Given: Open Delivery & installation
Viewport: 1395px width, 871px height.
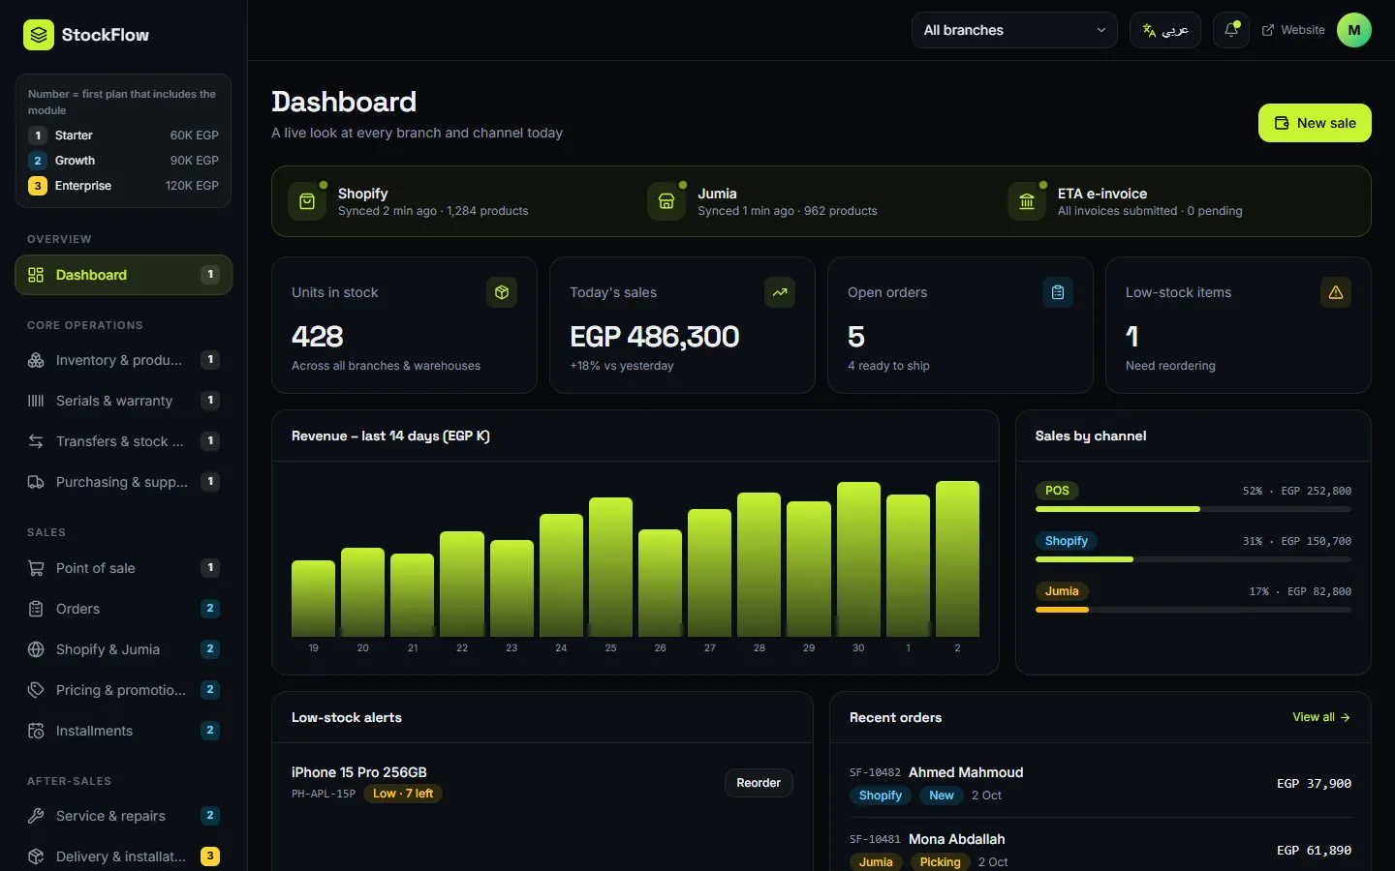Looking at the screenshot, I should tap(124, 856).
